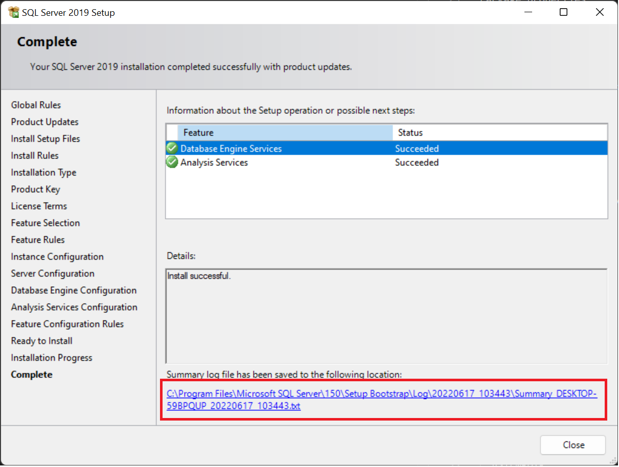Click the Feature Selection step
The width and height of the screenshot is (619, 467).
[45, 223]
